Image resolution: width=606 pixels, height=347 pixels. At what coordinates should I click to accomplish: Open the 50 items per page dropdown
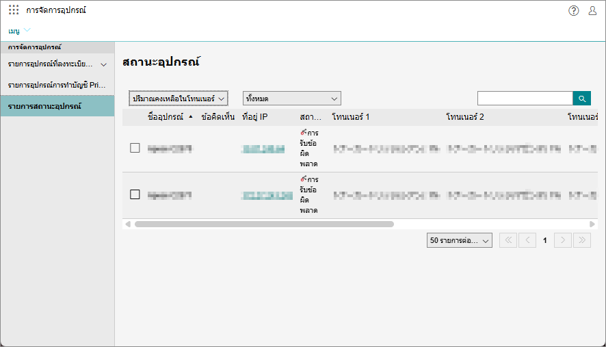pyautogui.click(x=459, y=240)
